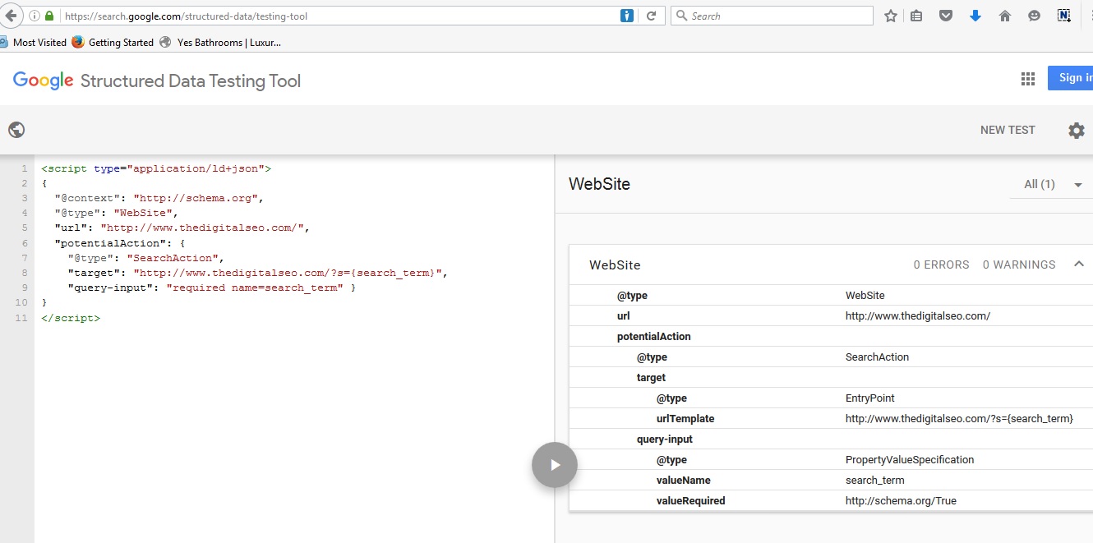This screenshot has width=1093, height=543.
Task: Open settings gear in testing tool
Action: [1077, 130]
